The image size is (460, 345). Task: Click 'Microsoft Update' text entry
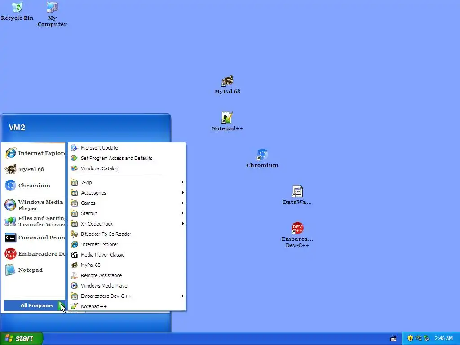[99, 148]
